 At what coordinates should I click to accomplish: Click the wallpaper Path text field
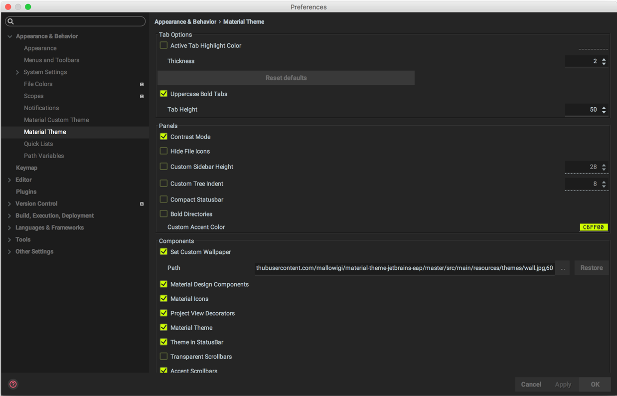(x=405, y=268)
